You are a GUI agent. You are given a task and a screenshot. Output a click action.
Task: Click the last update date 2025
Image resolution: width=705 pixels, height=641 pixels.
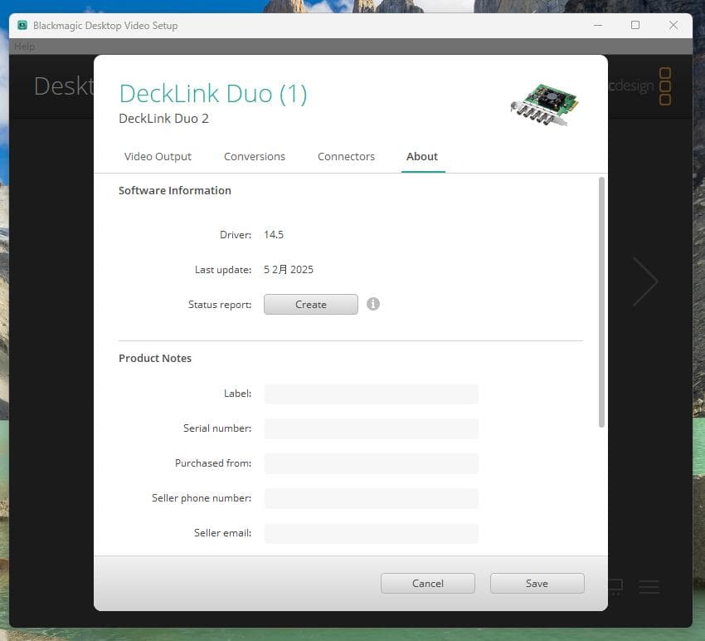pyautogui.click(x=288, y=270)
